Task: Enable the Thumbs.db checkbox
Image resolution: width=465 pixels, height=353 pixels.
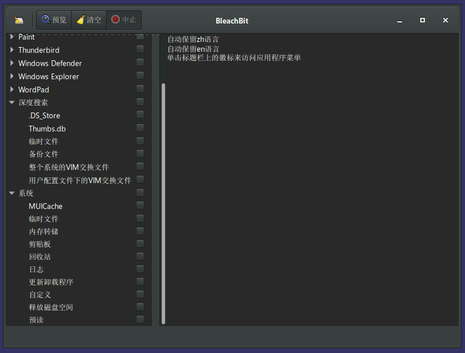Action: pos(140,128)
